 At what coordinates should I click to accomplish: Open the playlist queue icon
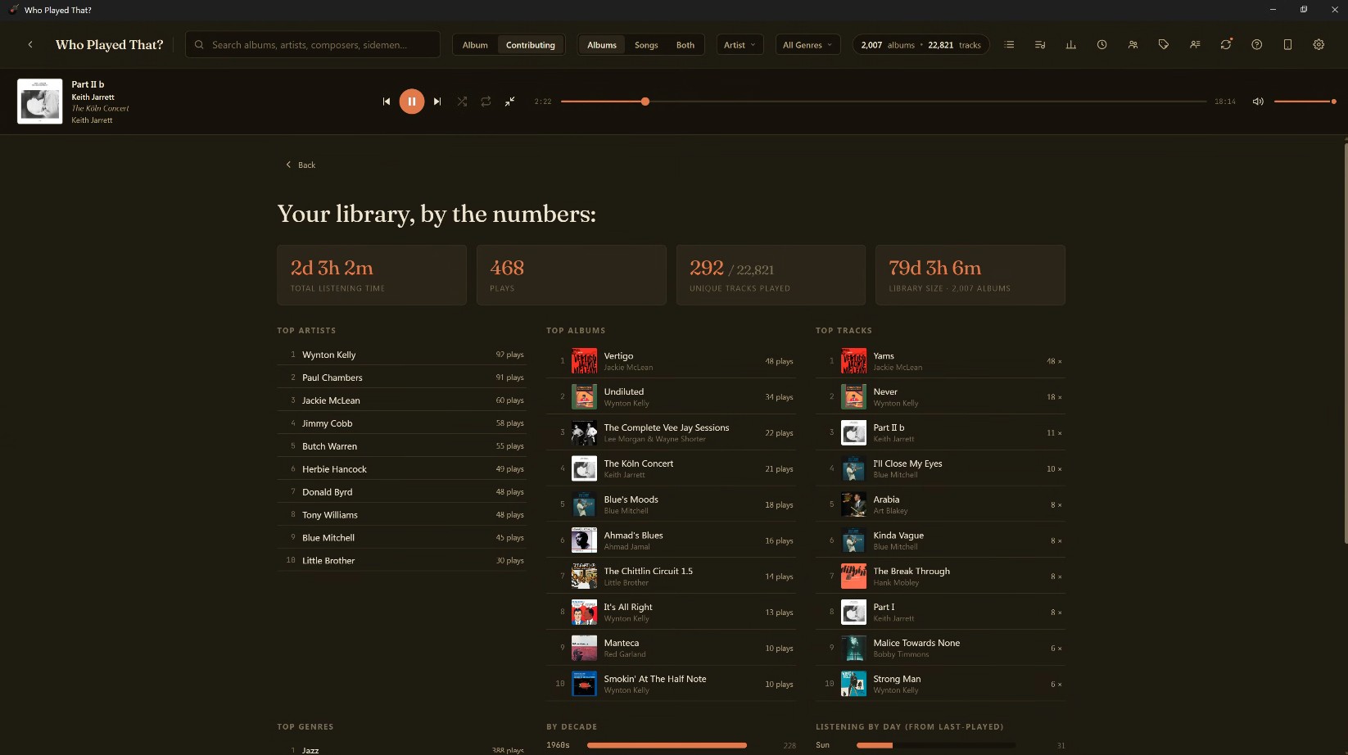click(1040, 45)
